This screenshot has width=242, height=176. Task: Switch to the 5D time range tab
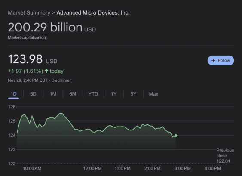[x=33, y=94]
